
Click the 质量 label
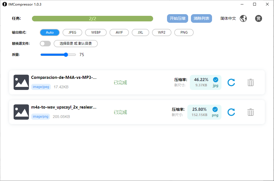[x=16, y=55]
